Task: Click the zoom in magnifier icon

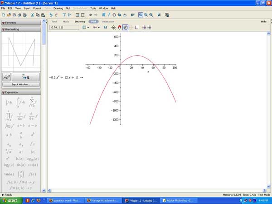Action: [x=146, y=15]
